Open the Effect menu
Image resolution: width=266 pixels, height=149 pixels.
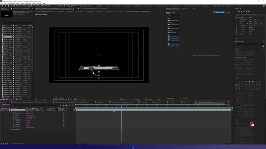pos(22,3)
